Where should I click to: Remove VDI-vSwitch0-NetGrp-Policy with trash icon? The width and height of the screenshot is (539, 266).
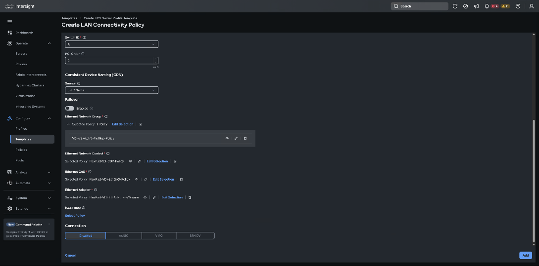(x=245, y=139)
